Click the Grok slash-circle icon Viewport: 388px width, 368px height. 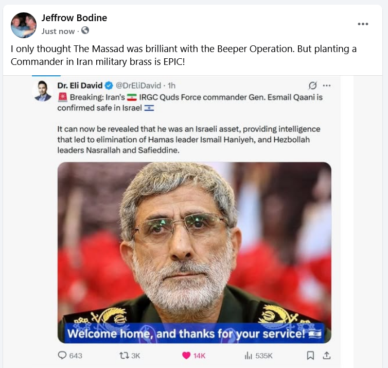coord(312,85)
